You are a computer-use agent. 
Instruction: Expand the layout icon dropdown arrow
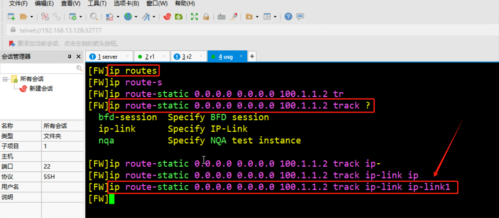[275, 17]
